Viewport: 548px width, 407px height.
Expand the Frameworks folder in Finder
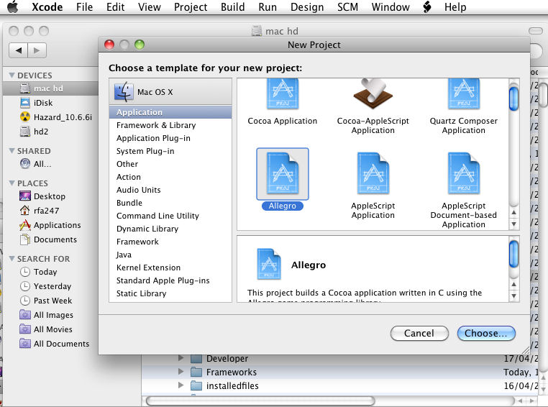pos(181,371)
